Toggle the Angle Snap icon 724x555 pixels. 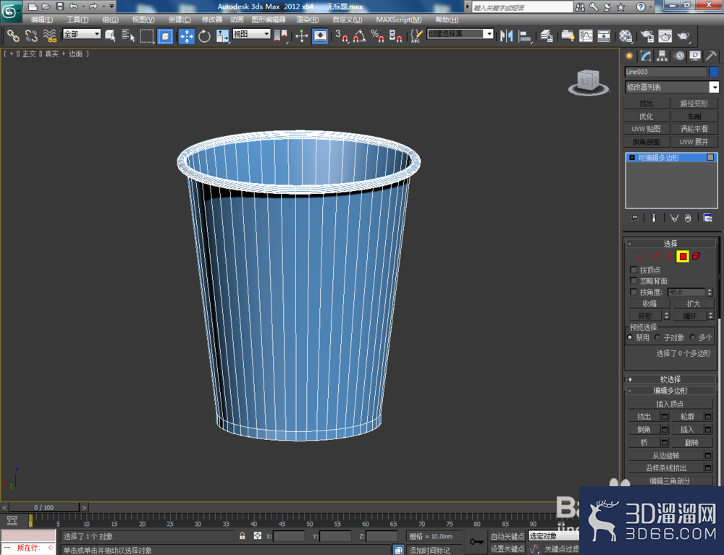coord(360,35)
